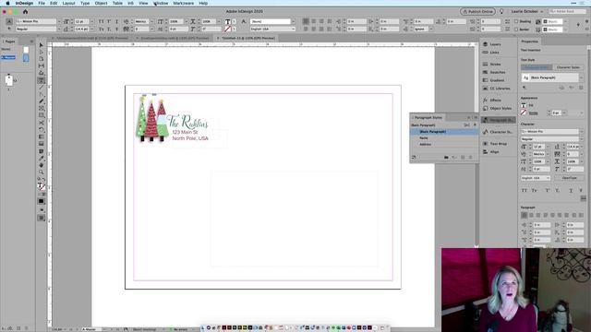Open the Window menu

(x=161, y=3)
